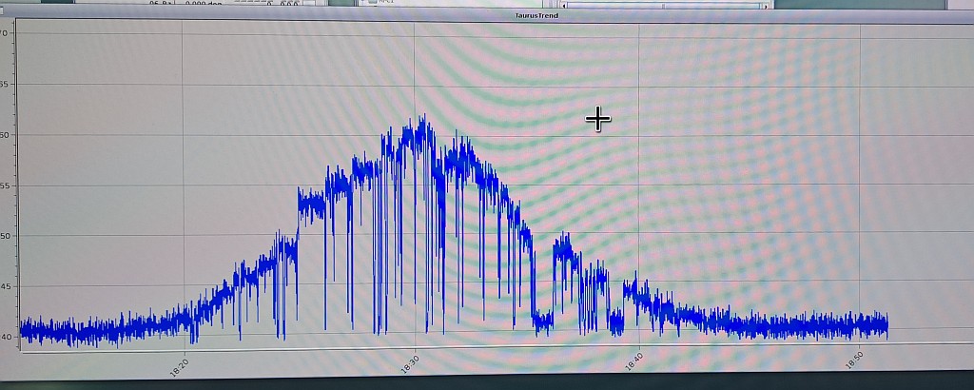Click the scrollbar's right arrow above the plot

click(x=767, y=5)
